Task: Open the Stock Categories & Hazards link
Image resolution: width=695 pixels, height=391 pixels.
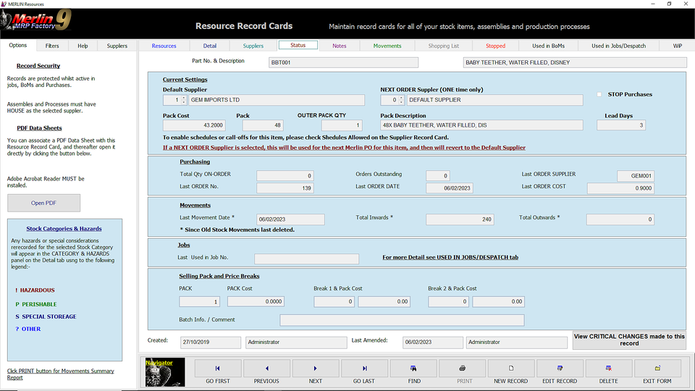Action: pos(64,229)
